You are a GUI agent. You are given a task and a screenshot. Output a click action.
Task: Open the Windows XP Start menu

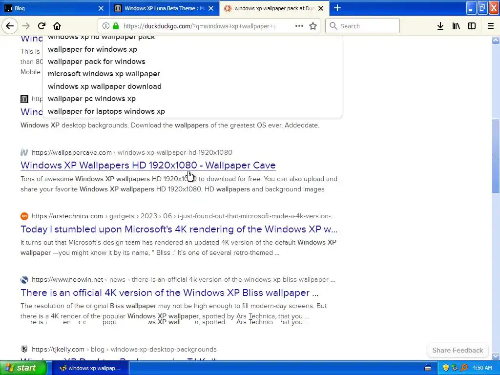[23, 368]
